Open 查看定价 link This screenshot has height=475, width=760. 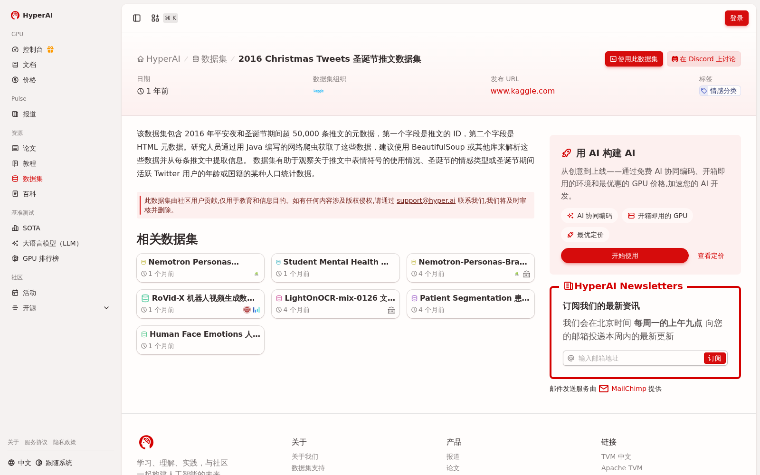point(711,256)
